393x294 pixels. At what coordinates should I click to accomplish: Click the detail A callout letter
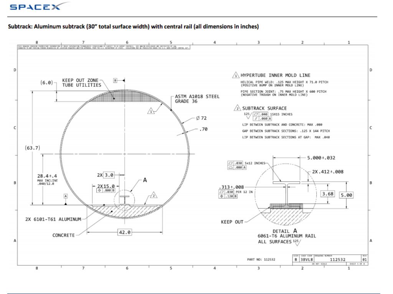tap(145, 180)
